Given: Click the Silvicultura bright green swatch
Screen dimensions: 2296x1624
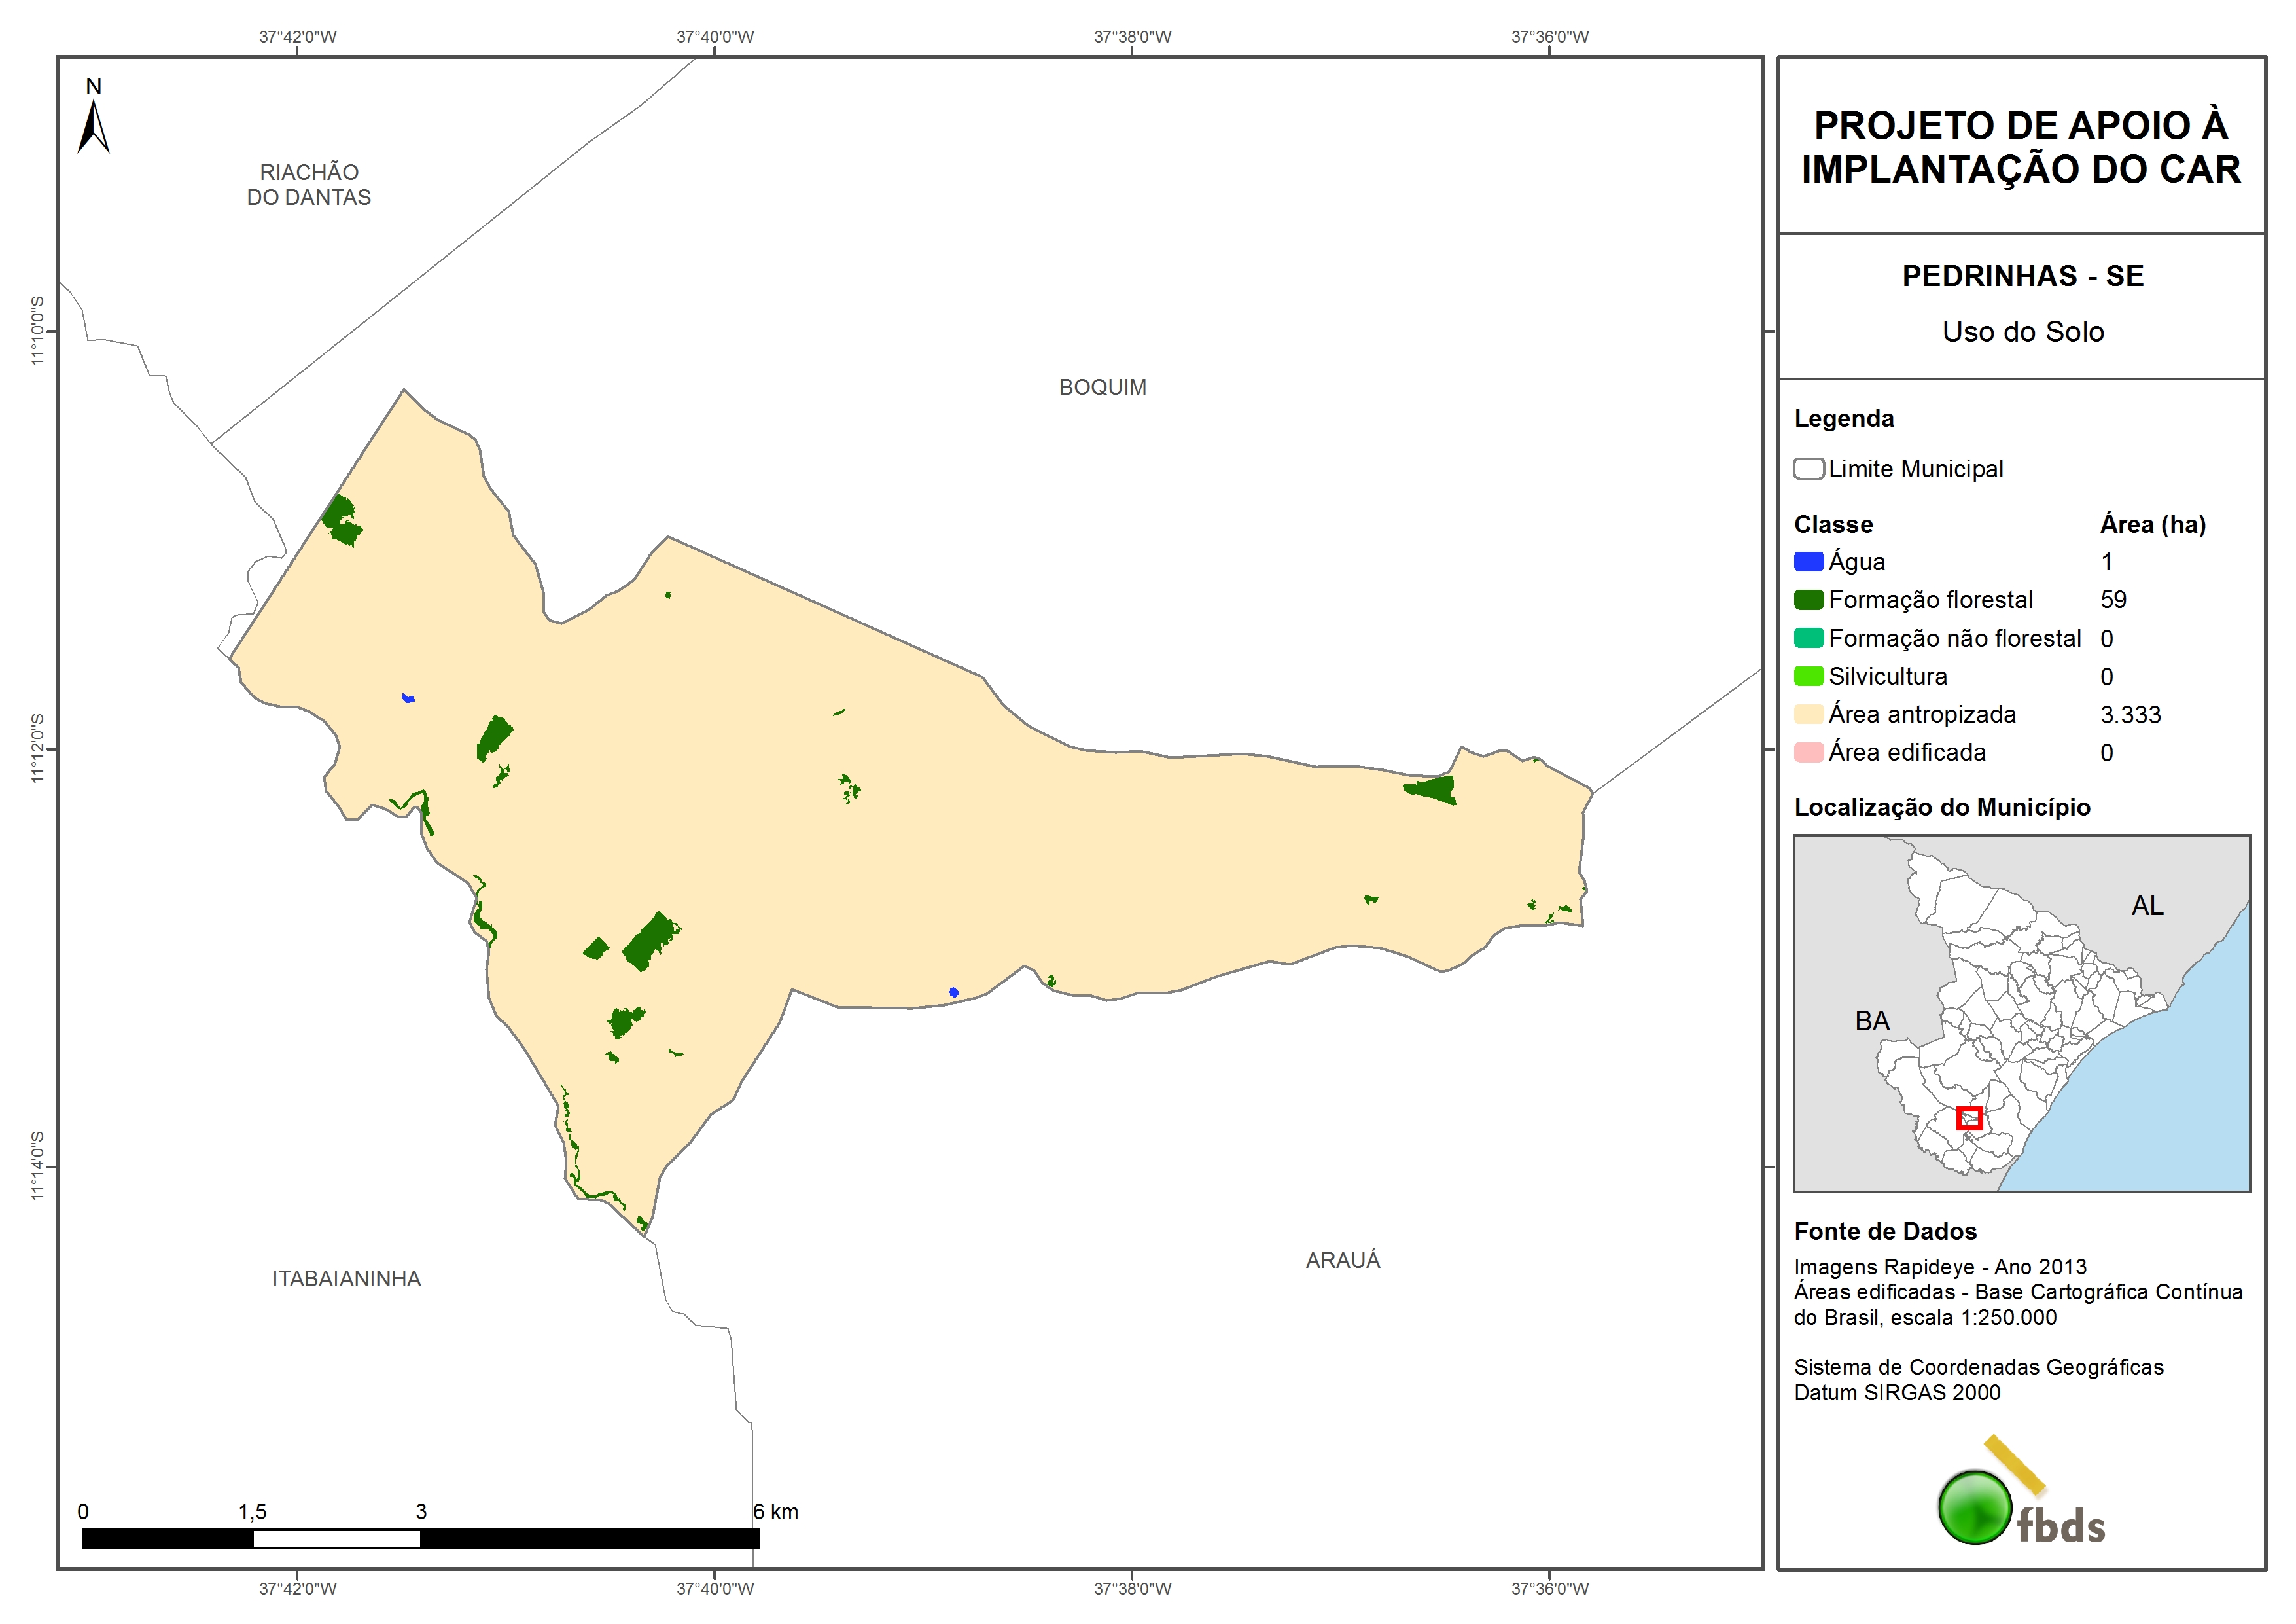Looking at the screenshot, I should 1808,676.
